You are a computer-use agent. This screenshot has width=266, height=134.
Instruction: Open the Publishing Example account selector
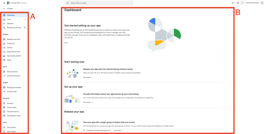coord(250,3)
